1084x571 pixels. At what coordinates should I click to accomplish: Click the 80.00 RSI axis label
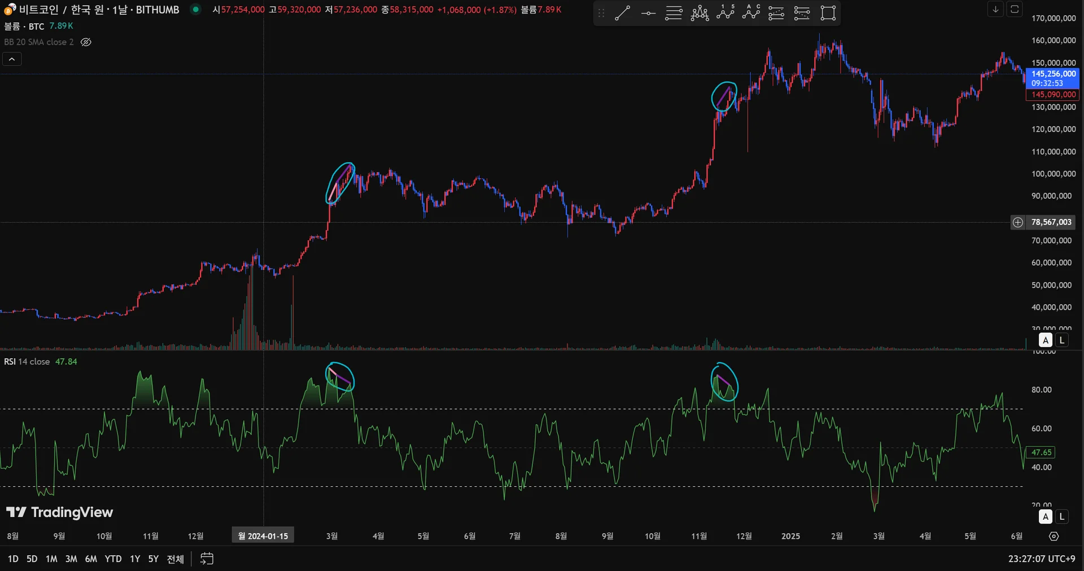click(1042, 390)
